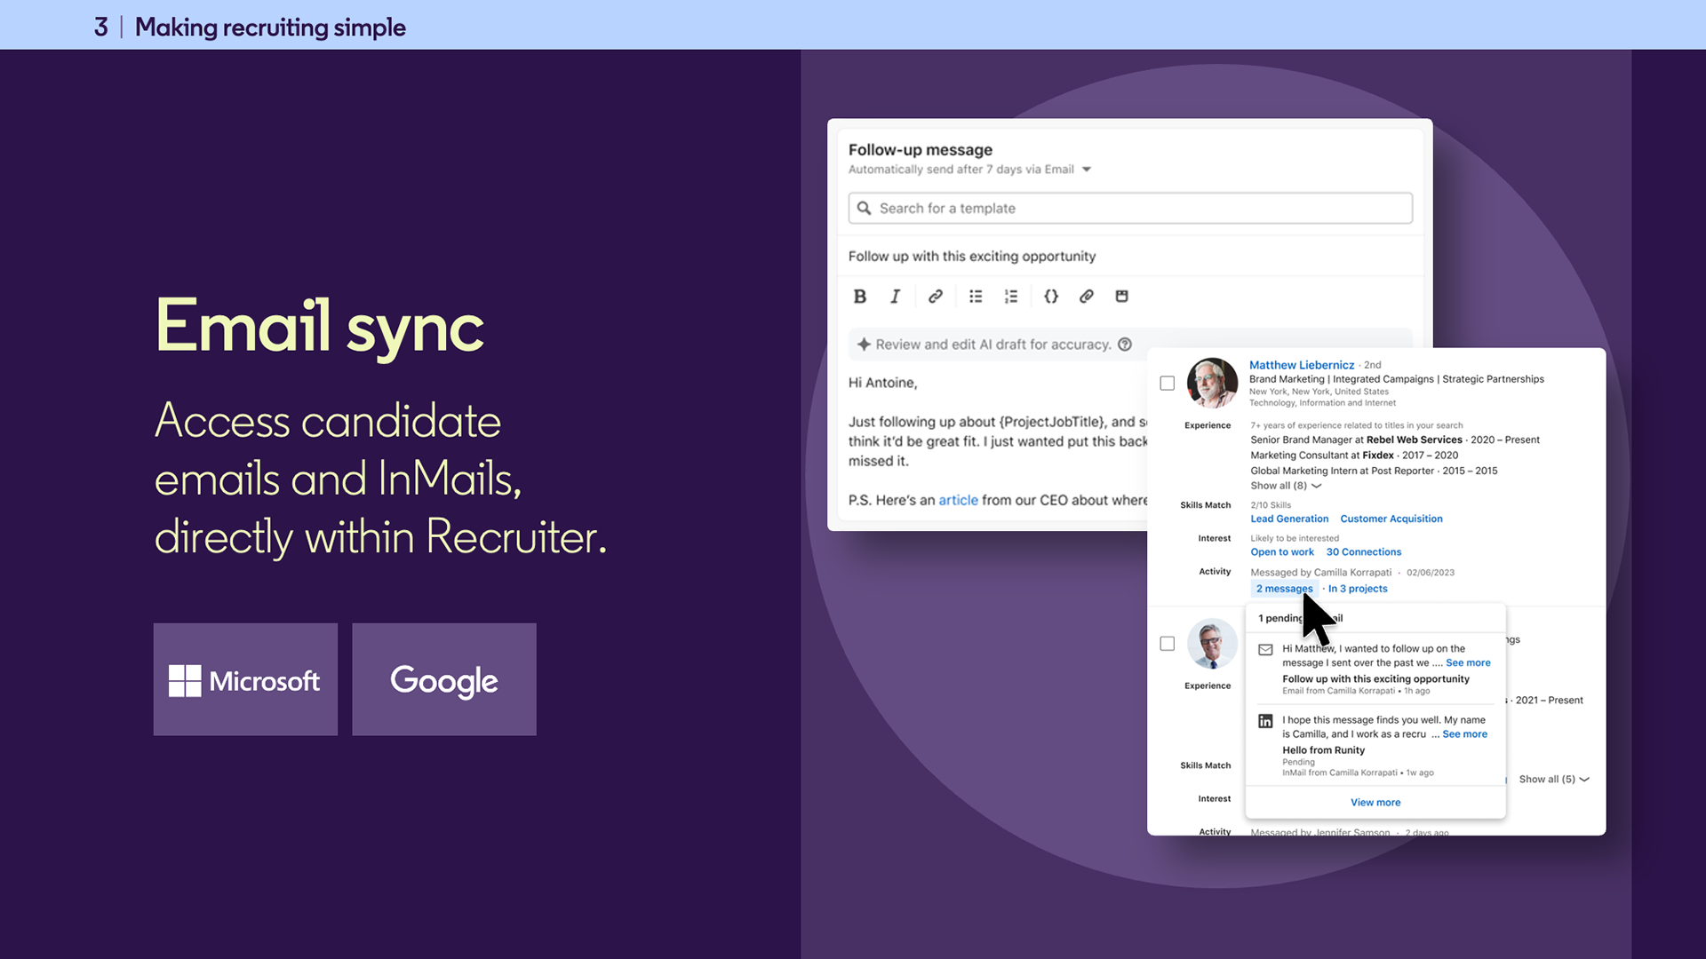Apply bulleted list formatting

(x=976, y=297)
